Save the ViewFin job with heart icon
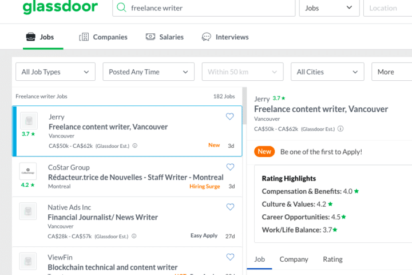This screenshot has height=275, width=412. point(230,257)
